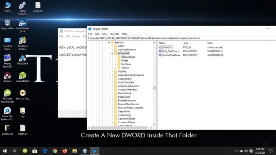
Task: Open Registry Editor Help menu
Action: 125,34
